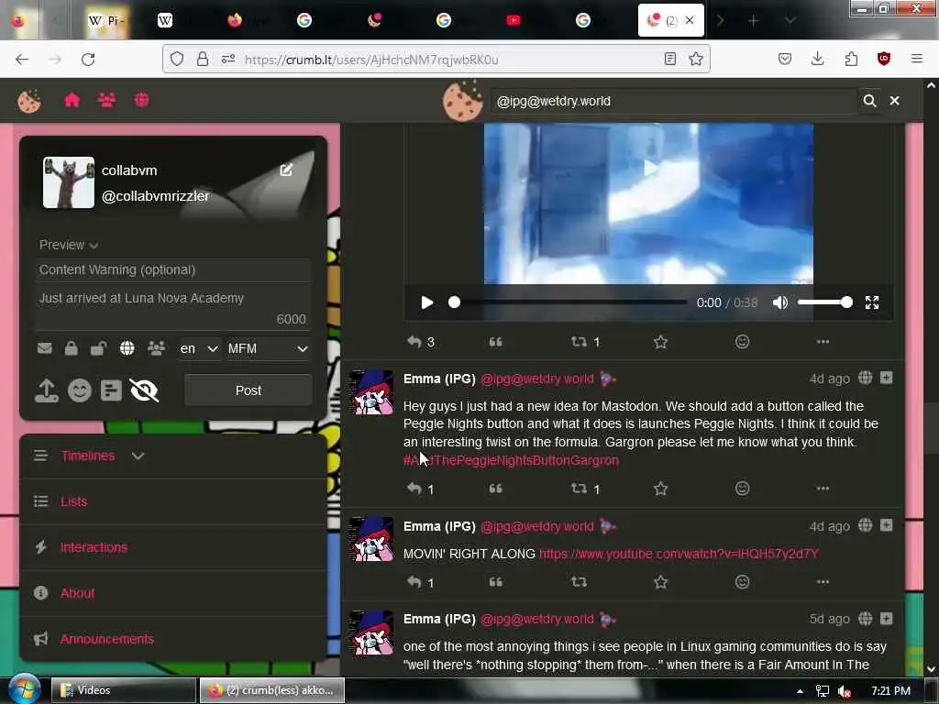Image resolution: width=939 pixels, height=704 pixels.
Task: Set post visibility to unlisted
Action: 99,348
